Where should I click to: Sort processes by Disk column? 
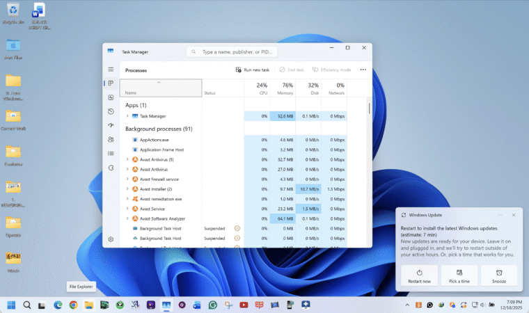(x=308, y=88)
